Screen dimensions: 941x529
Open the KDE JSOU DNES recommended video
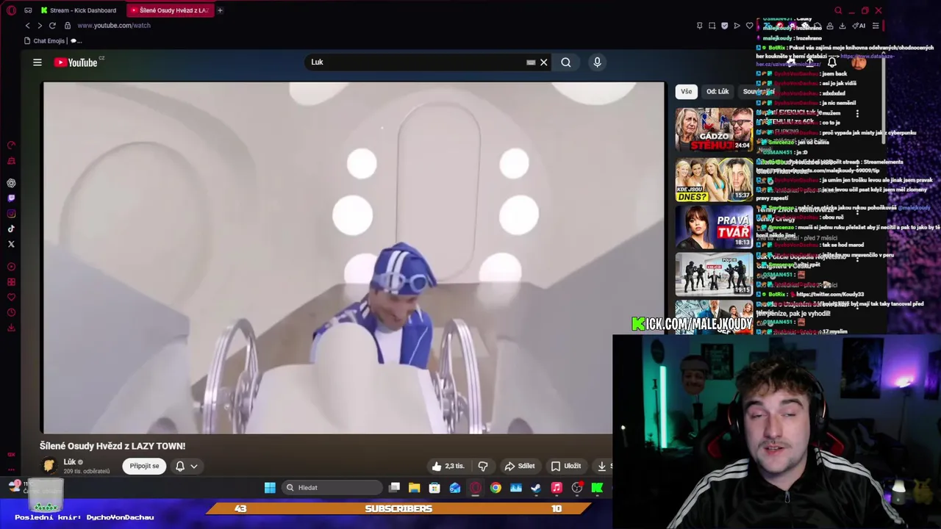pos(714,179)
